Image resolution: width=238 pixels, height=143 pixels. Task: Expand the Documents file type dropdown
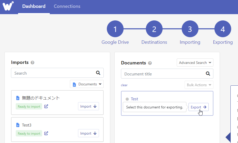pos(87,84)
